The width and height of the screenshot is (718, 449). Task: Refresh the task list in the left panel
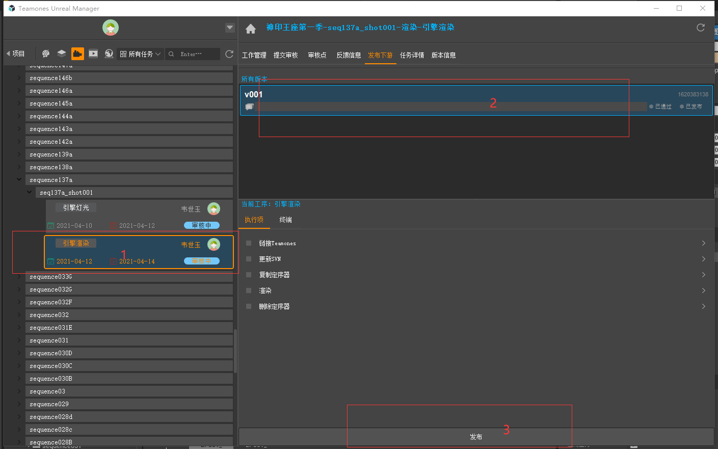[229, 54]
